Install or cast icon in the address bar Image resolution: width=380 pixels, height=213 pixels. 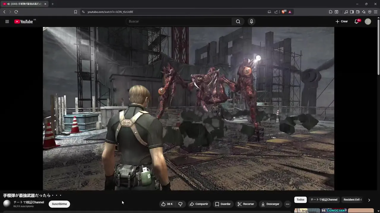pyautogui.click(x=269, y=12)
